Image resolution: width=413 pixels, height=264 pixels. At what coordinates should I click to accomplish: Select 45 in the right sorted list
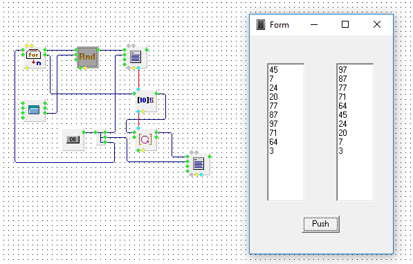[342, 115]
